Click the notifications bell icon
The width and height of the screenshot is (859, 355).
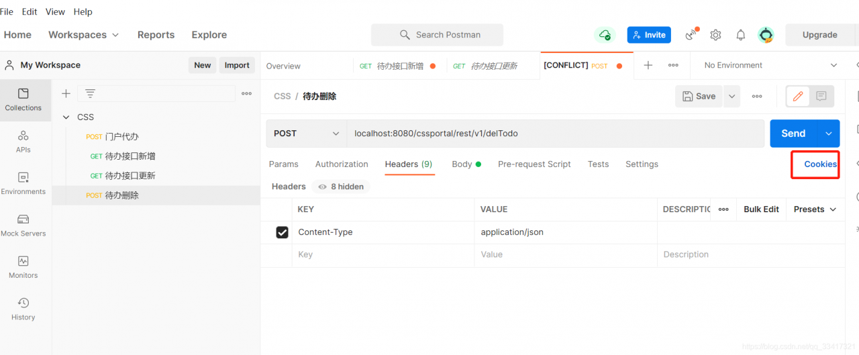(x=741, y=35)
